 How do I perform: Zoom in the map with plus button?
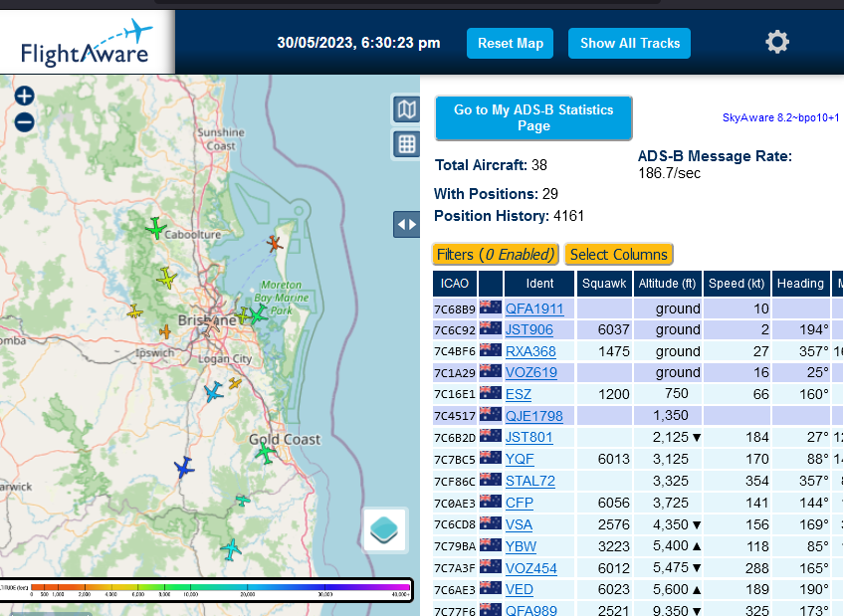point(24,96)
